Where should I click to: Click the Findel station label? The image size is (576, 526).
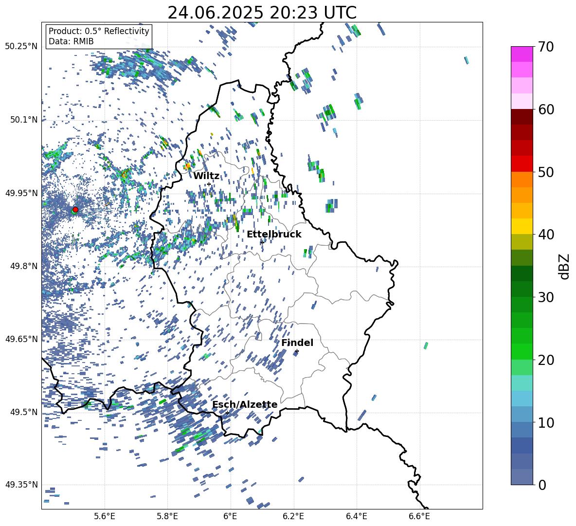point(297,343)
